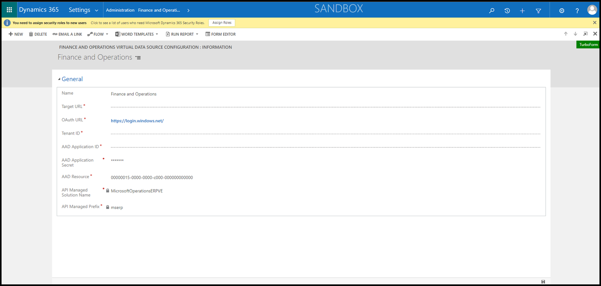Go to previous record up arrow

[x=566, y=34]
